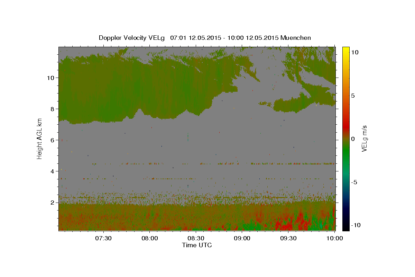Select the '09:00' time axis label
415x277 pixels.
point(242,238)
